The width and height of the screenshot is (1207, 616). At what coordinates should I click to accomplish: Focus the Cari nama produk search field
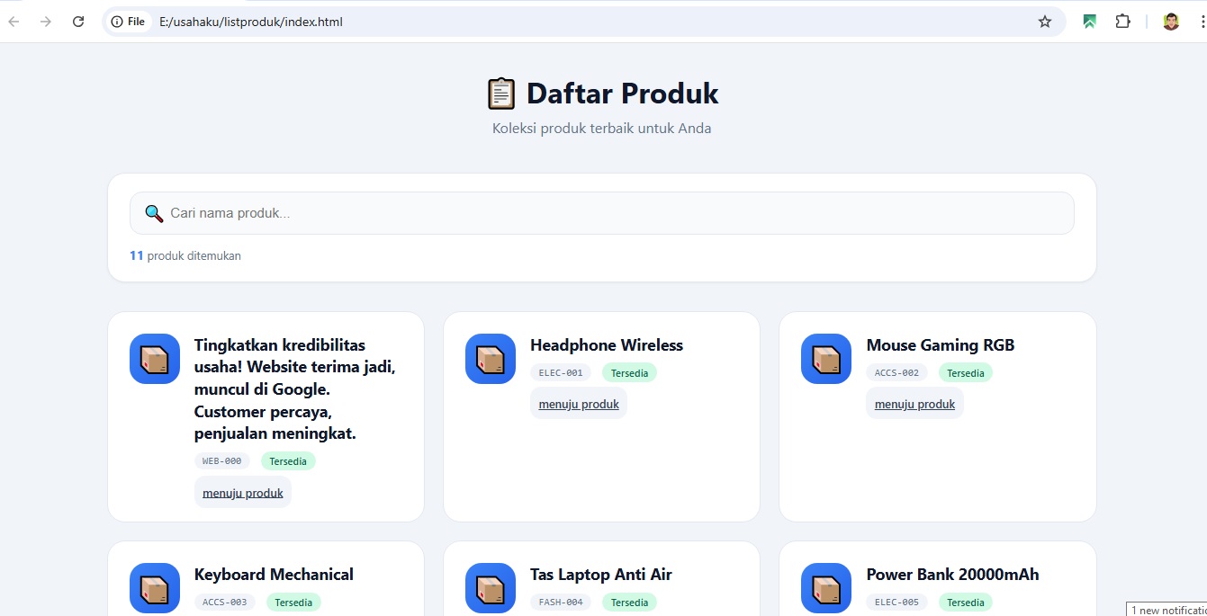point(602,213)
